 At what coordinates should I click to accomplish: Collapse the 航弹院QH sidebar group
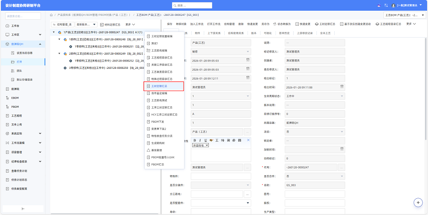point(40,44)
